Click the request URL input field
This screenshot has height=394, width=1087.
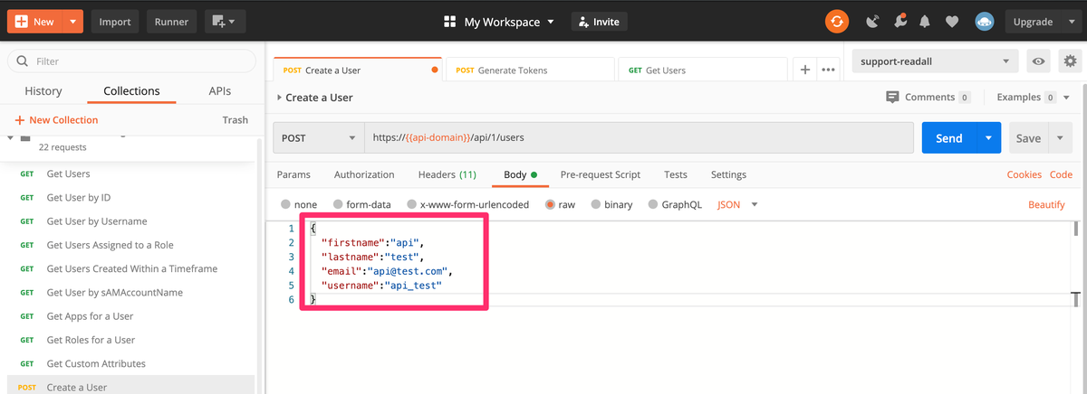[x=639, y=138]
